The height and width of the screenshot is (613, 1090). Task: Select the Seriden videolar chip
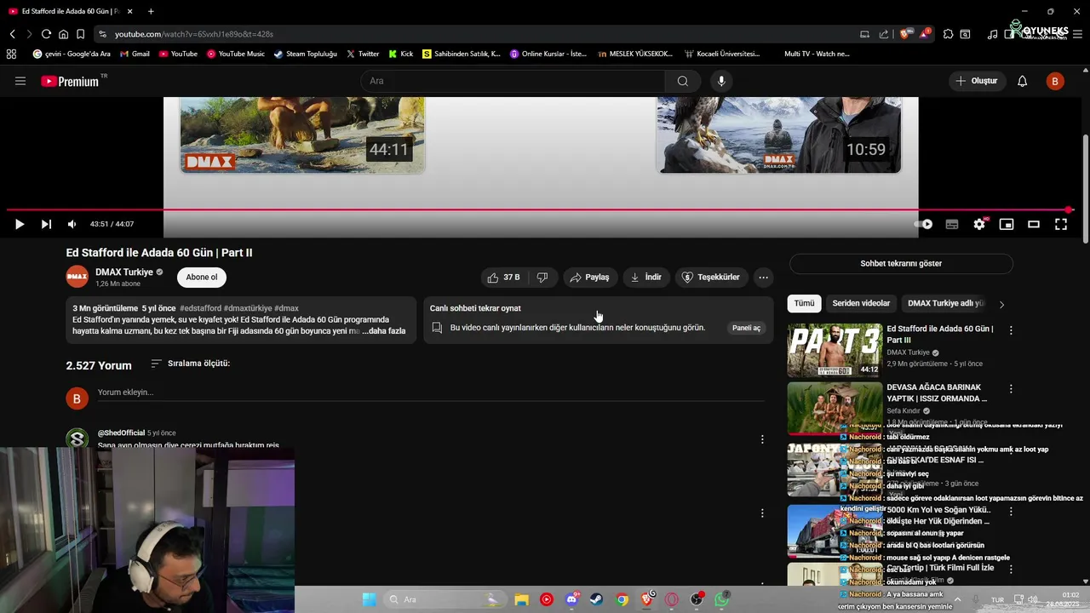pyautogui.click(x=861, y=304)
